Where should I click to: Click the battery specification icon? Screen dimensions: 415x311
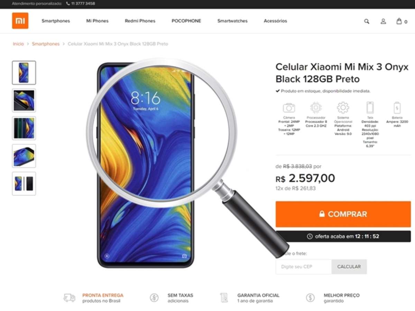[x=397, y=108]
